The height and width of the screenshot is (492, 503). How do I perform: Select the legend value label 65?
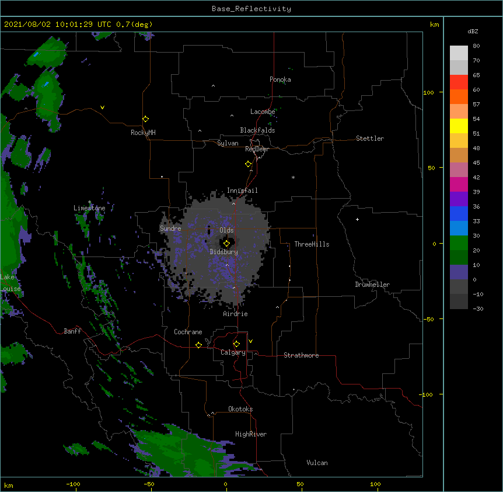(476, 75)
